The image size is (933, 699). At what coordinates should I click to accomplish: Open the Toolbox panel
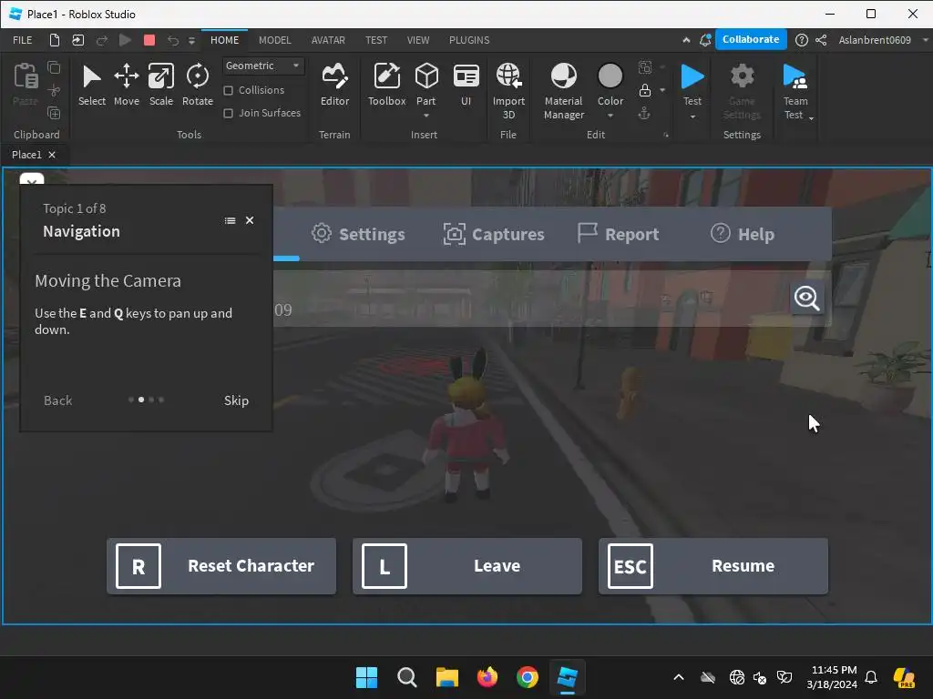click(x=386, y=86)
